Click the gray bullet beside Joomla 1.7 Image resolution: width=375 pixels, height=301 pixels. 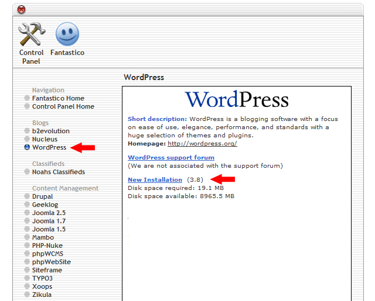tap(27, 220)
